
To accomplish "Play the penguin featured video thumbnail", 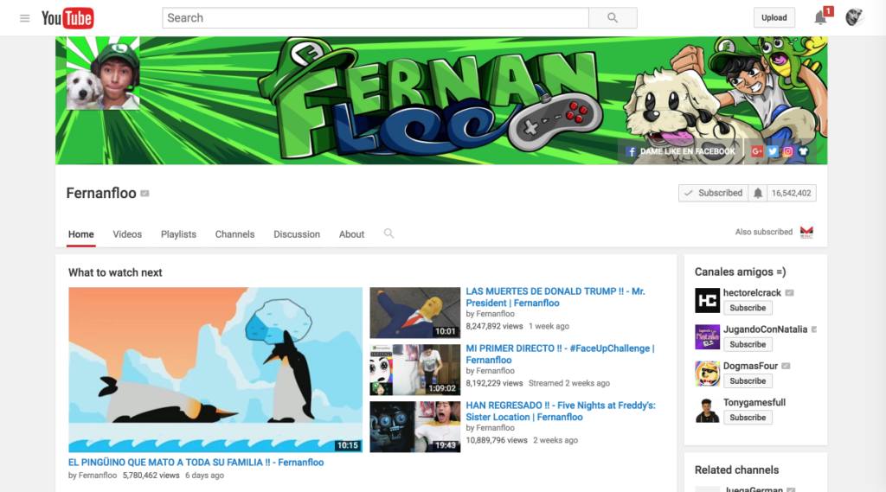I will (215, 369).
